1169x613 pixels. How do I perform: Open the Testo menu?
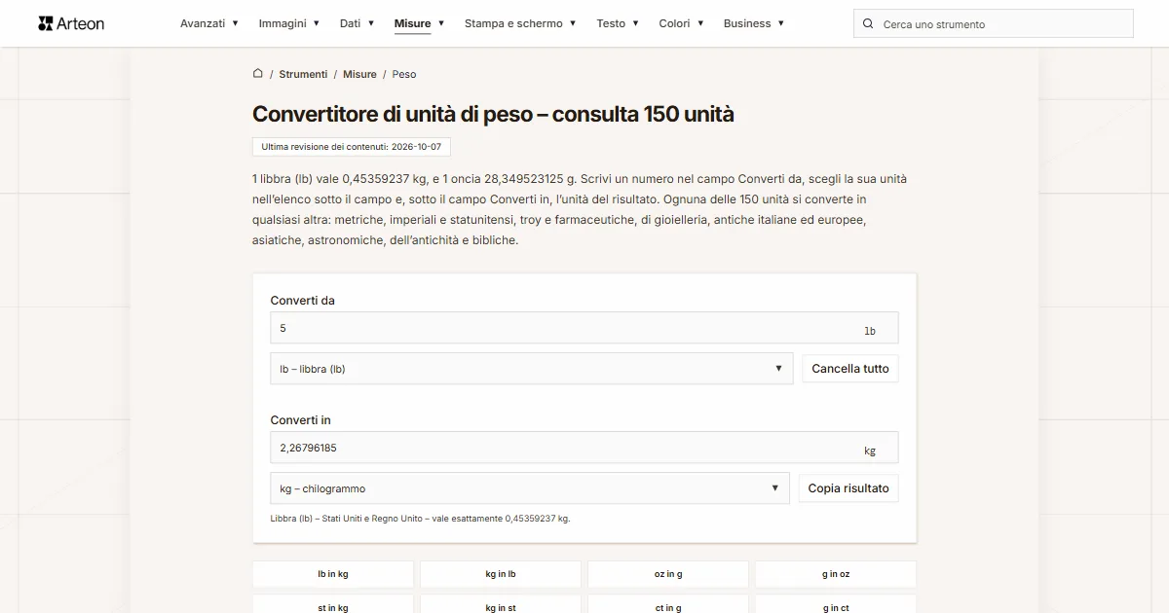pos(618,23)
